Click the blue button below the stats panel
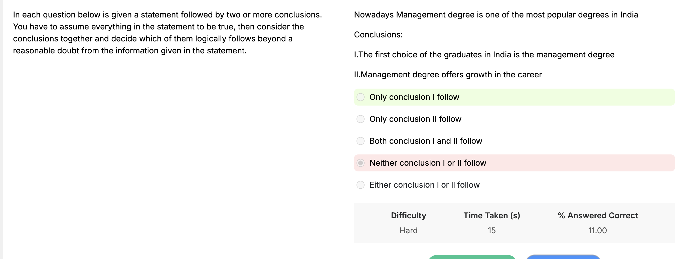The height and width of the screenshot is (259, 681). [563, 257]
